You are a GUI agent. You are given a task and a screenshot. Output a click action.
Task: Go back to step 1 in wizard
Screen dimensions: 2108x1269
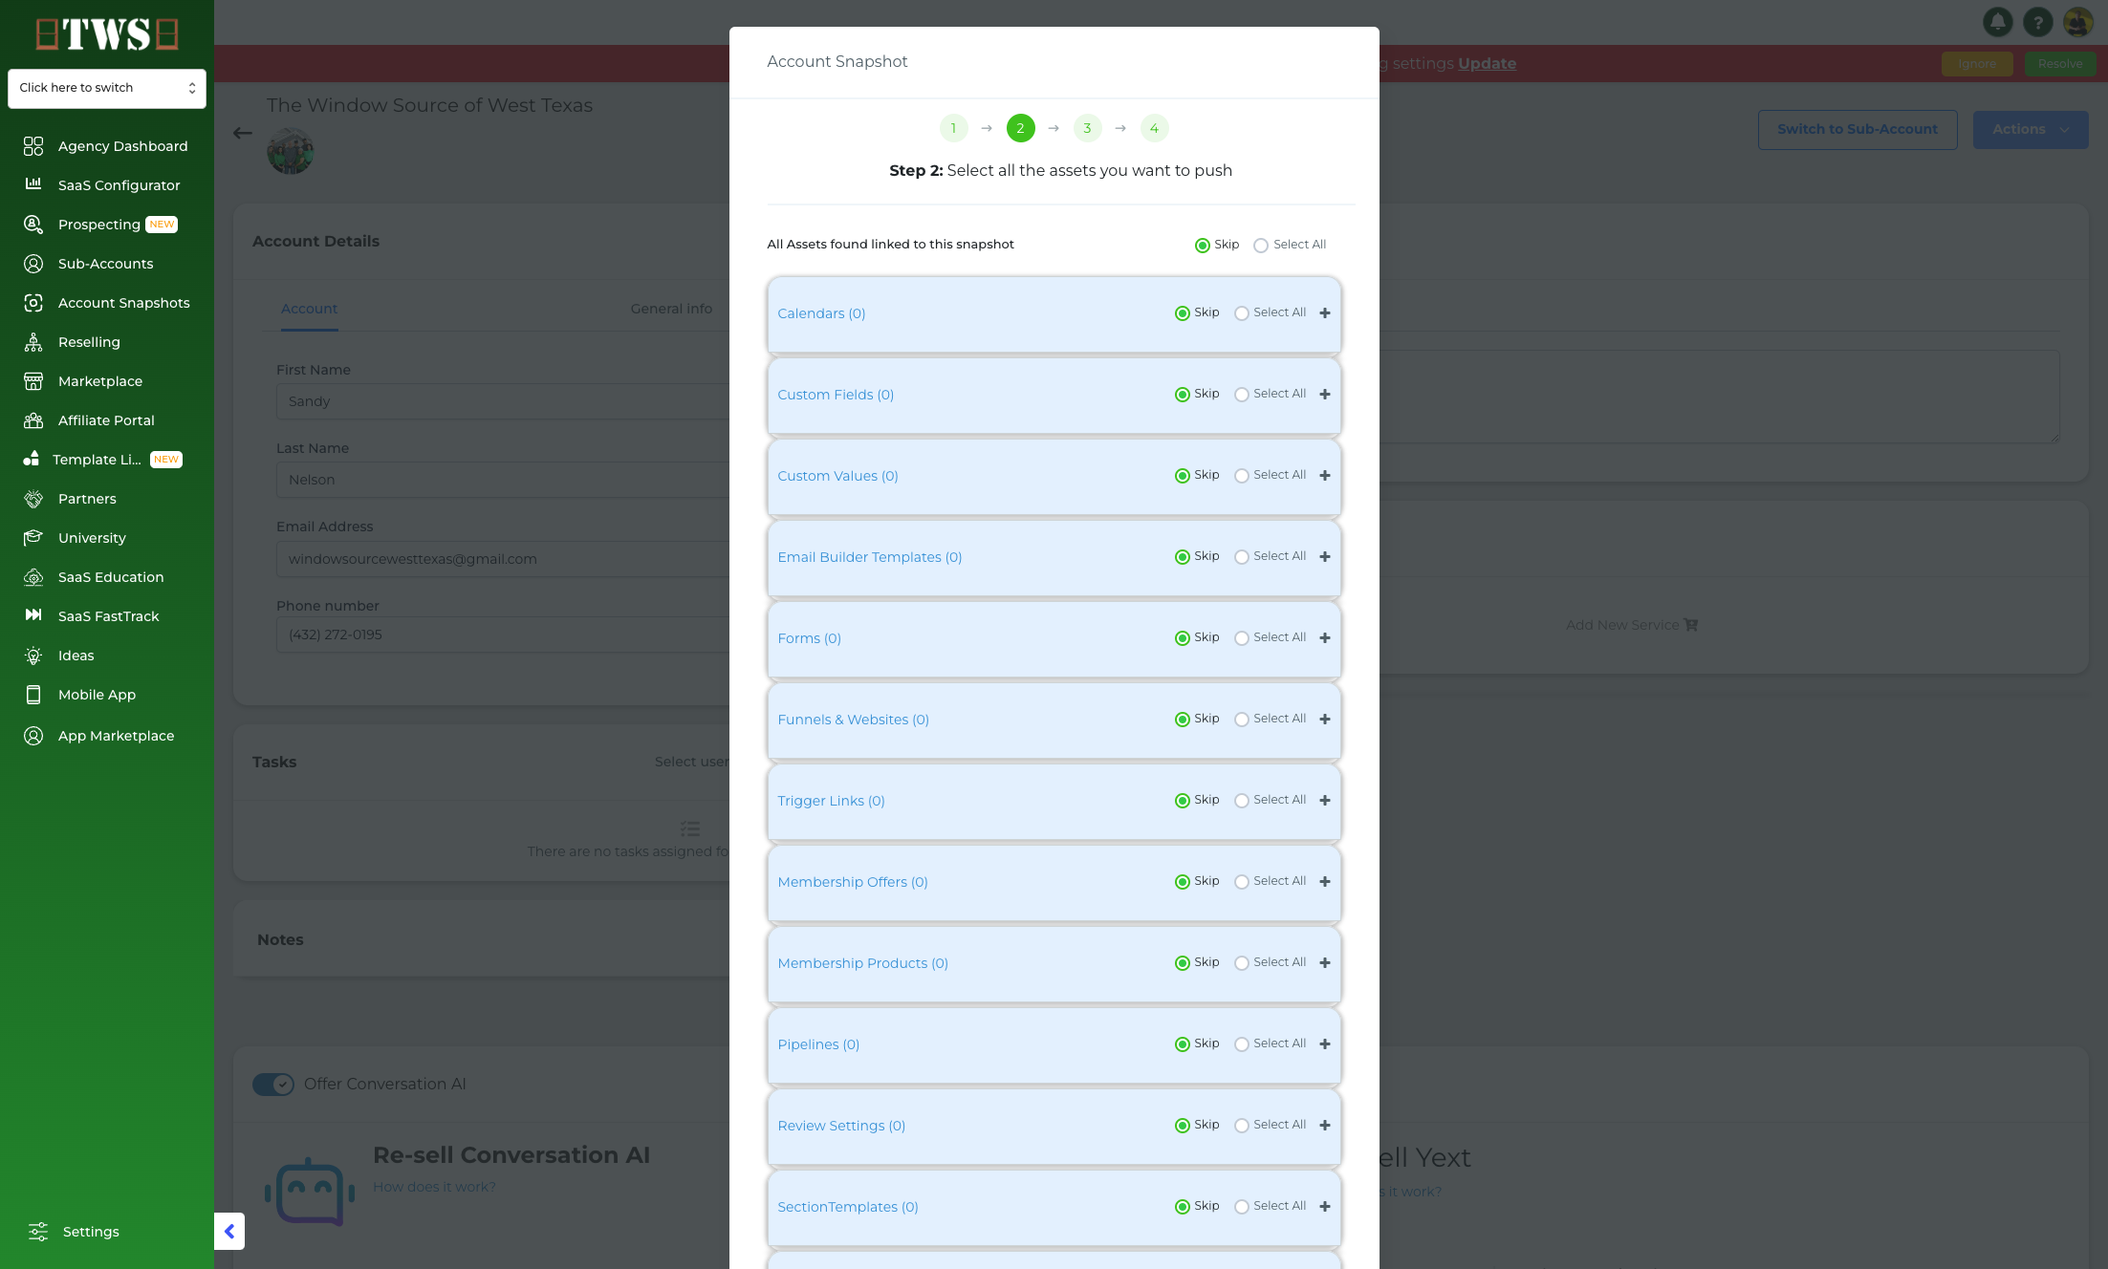click(x=954, y=128)
